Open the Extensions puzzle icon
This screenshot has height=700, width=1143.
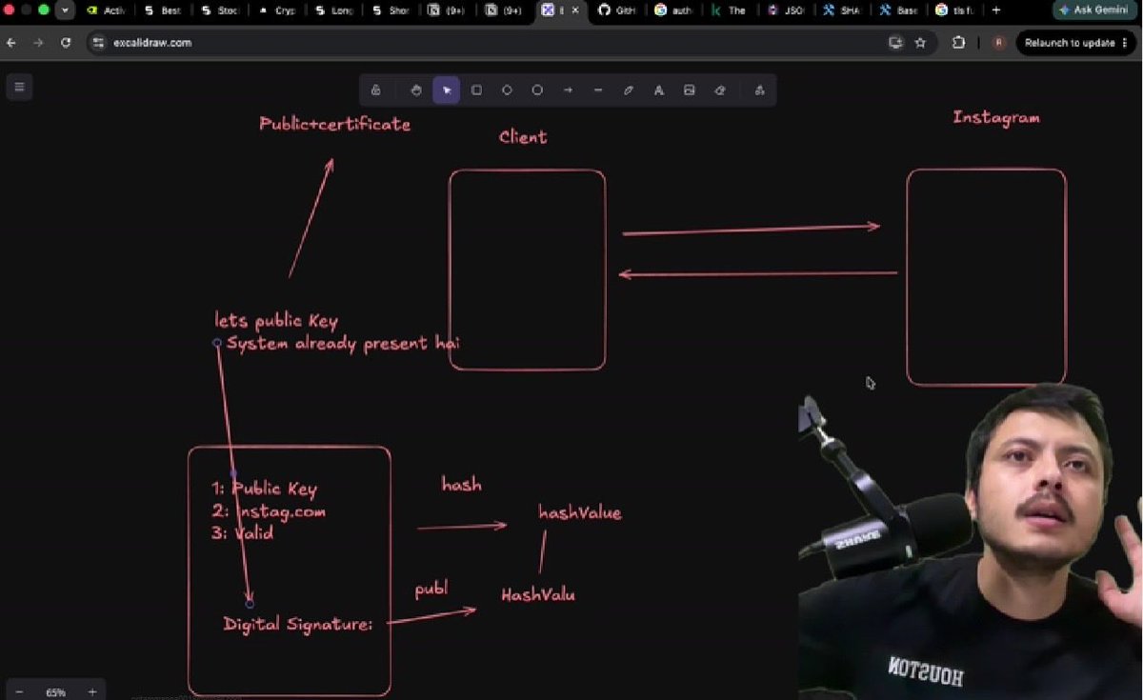[x=958, y=43]
